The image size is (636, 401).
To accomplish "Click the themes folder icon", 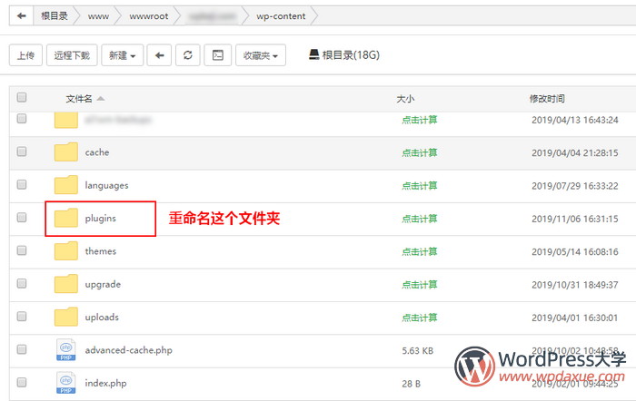I will pos(66,250).
